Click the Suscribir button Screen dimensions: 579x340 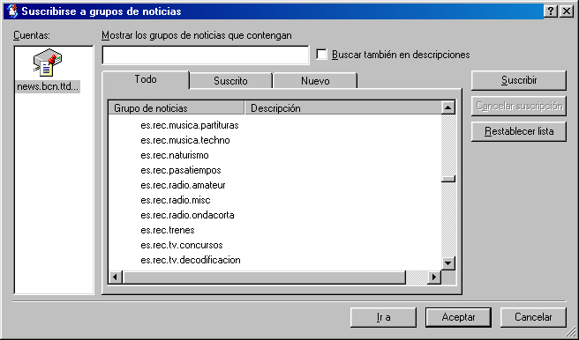click(x=518, y=80)
